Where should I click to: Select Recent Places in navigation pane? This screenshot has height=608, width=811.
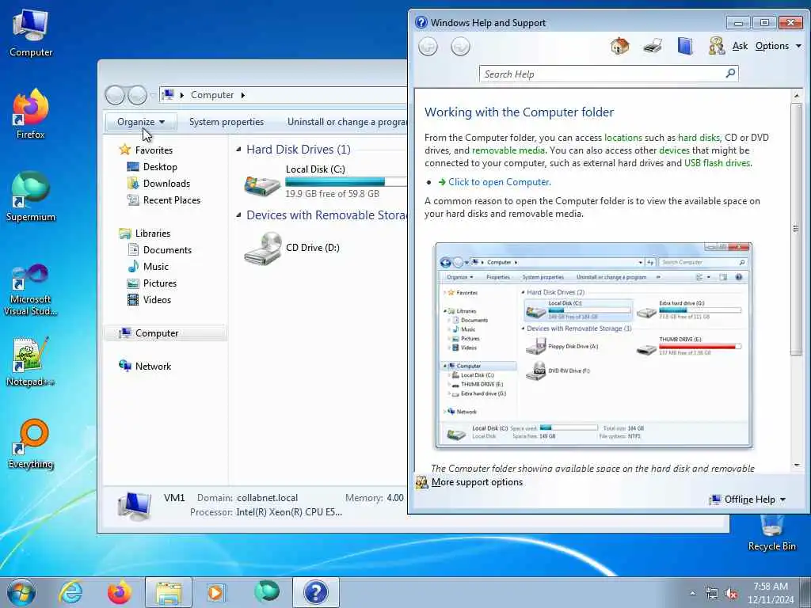tap(172, 200)
